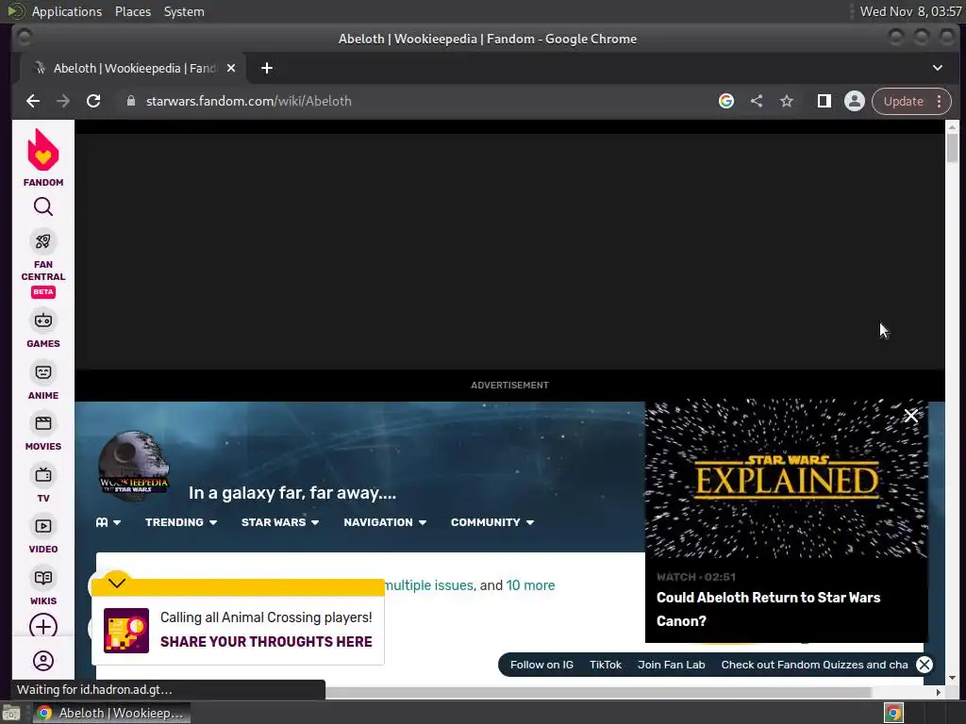The width and height of the screenshot is (966, 724).
Task: Start a wiki with plus icon
Action: tap(43, 627)
